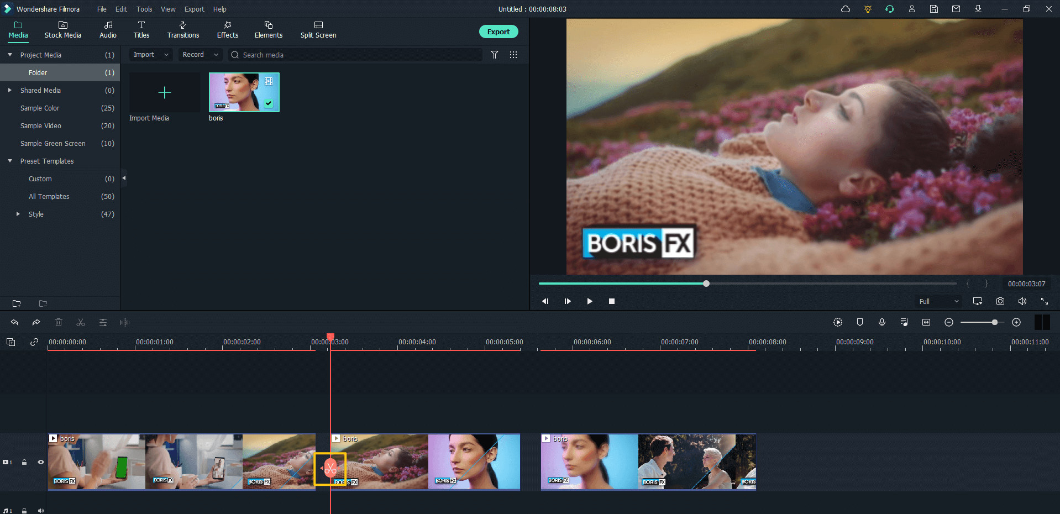Click Import Media plus tile
Screen dimensions: 1060x514
click(165, 92)
